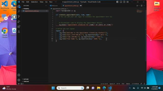Click the code minimap
Screen dimensions: 163x91
(140, 11)
